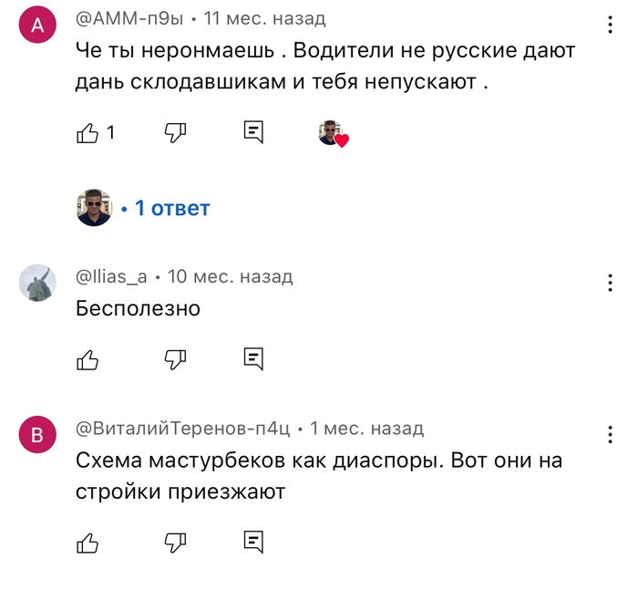
Task: Dislike the "Бесполезно" comment
Action: coord(174,359)
